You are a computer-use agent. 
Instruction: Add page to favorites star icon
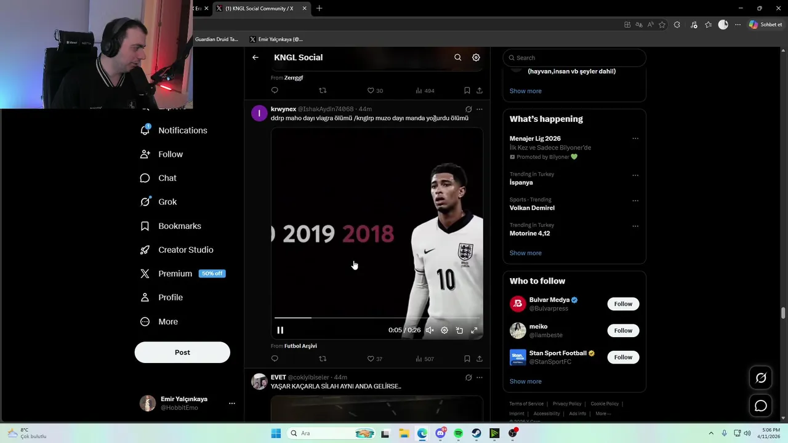[x=662, y=25]
